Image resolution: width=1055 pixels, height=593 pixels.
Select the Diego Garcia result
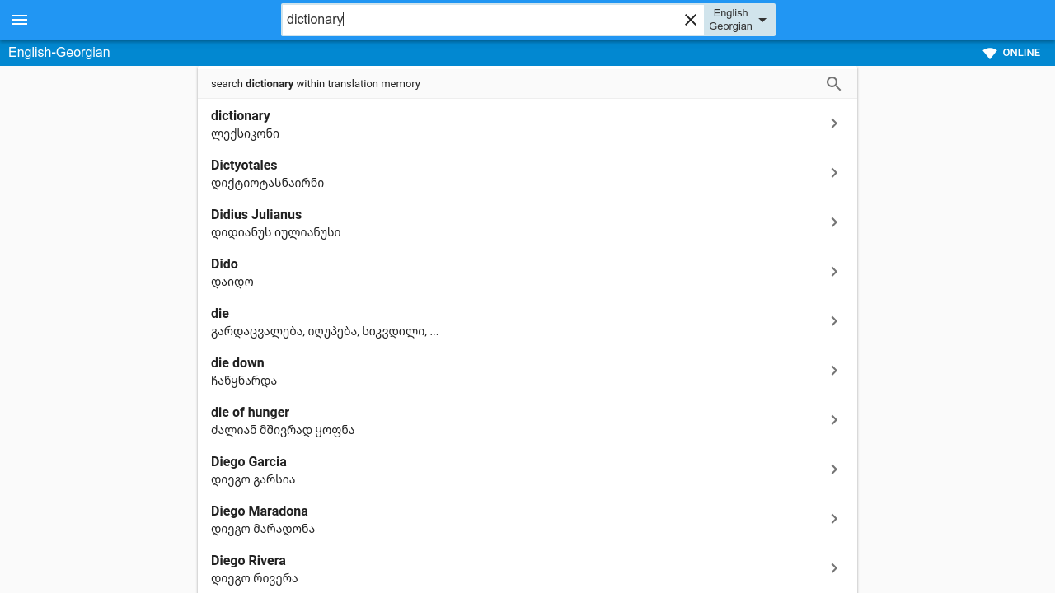pos(249,462)
